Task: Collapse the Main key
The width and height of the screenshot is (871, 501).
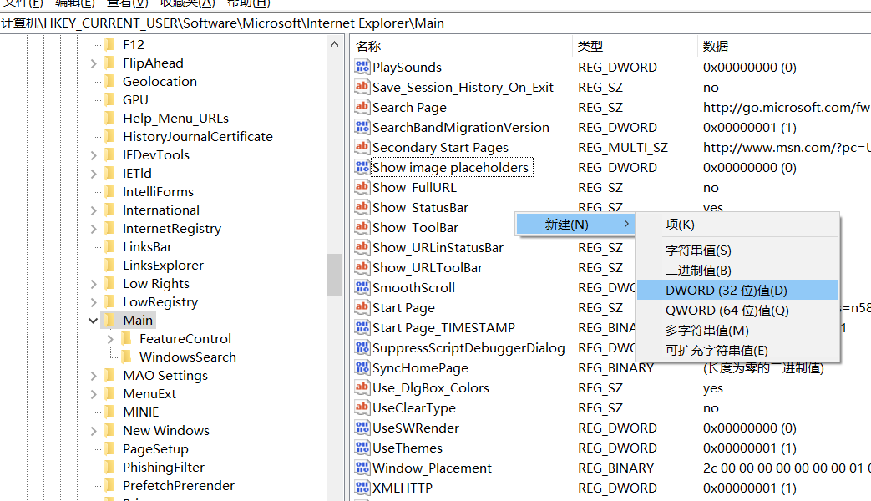Action: click(93, 321)
